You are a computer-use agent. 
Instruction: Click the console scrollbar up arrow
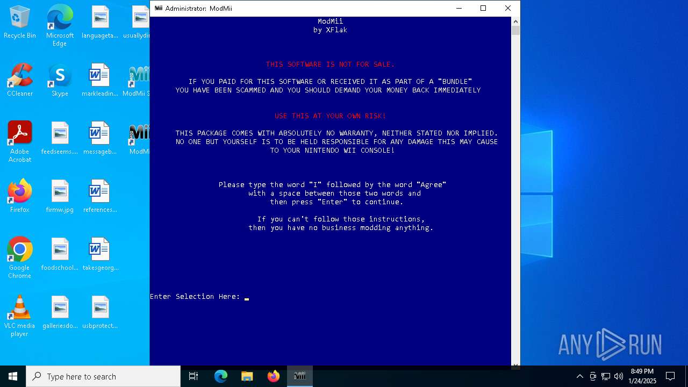pos(515,21)
